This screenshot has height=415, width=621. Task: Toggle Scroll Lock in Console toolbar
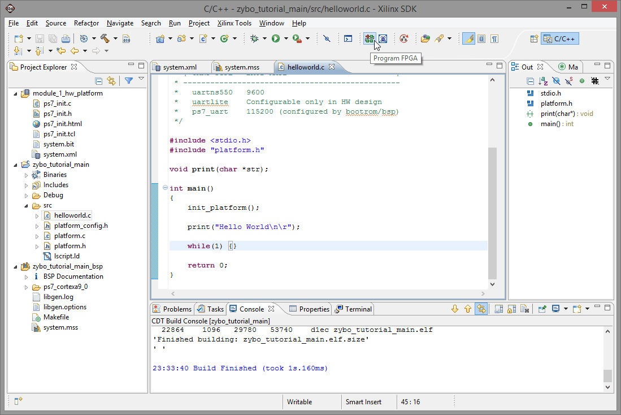pyautogui.click(x=511, y=309)
